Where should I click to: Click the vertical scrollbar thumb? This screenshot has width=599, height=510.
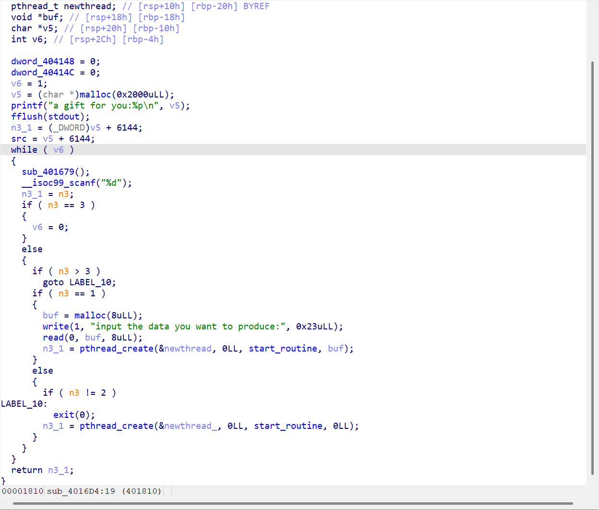pyautogui.click(x=592, y=267)
